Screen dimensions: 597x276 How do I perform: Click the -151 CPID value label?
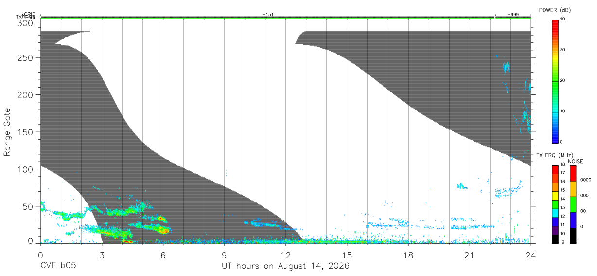(268, 15)
